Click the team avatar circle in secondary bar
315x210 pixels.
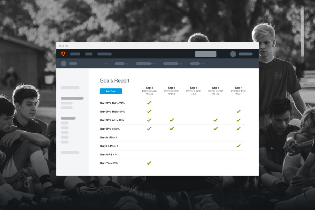pyautogui.click(x=63, y=64)
